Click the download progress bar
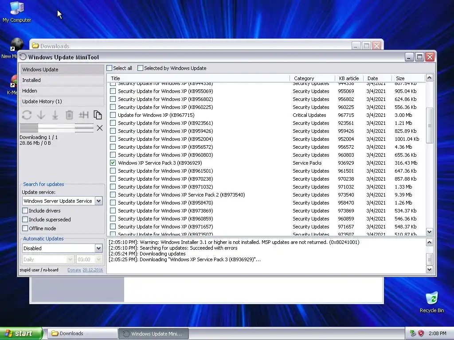 (x=57, y=128)
